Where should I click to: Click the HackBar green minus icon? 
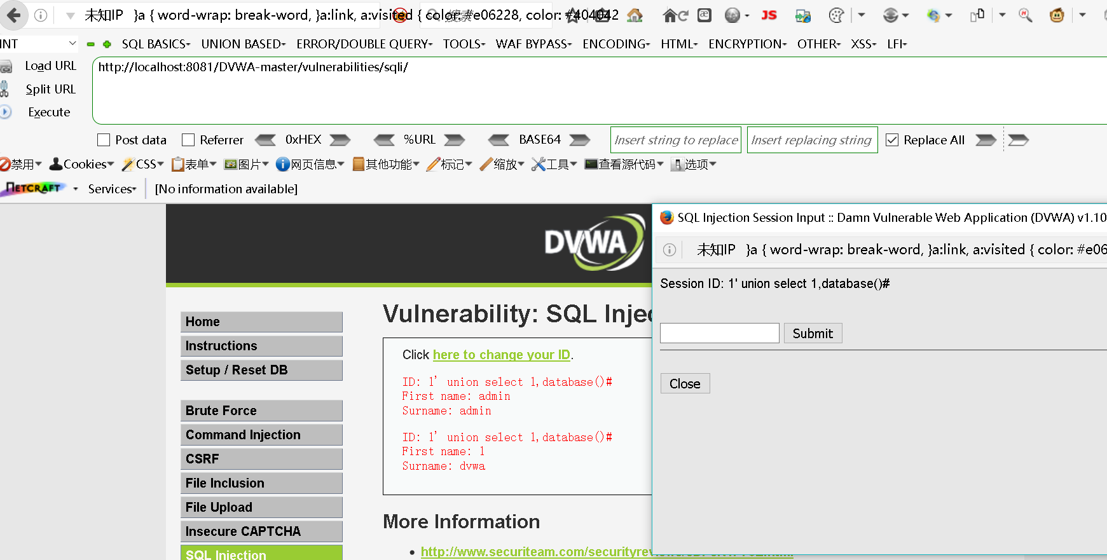(x=91, y=44)
